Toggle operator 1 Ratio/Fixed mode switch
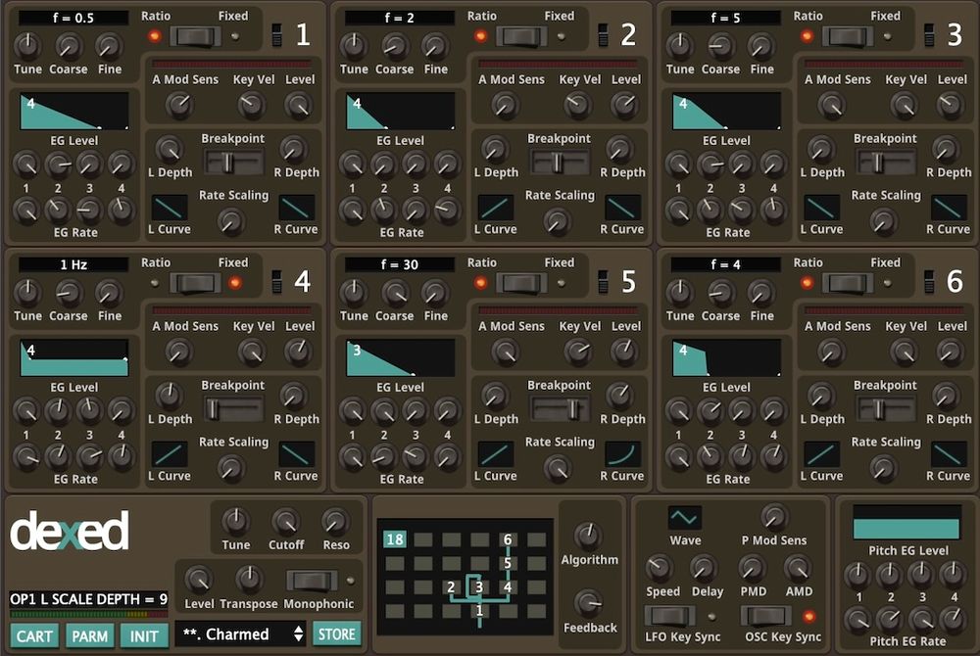This screenshot has width=980, height=656. coord(196,36)
